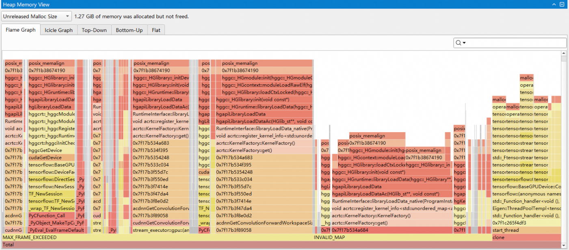Select the 0x7f1c265f4df3 frame
This screenshot has height=250, width=569.
coord(526,223)
